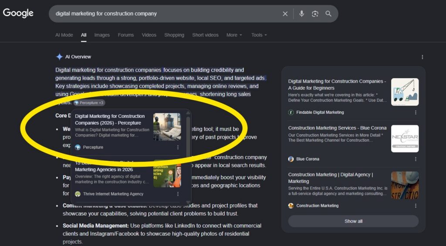The image size is (446, 246).
Task: Select the All results tab
Action: 84,35
